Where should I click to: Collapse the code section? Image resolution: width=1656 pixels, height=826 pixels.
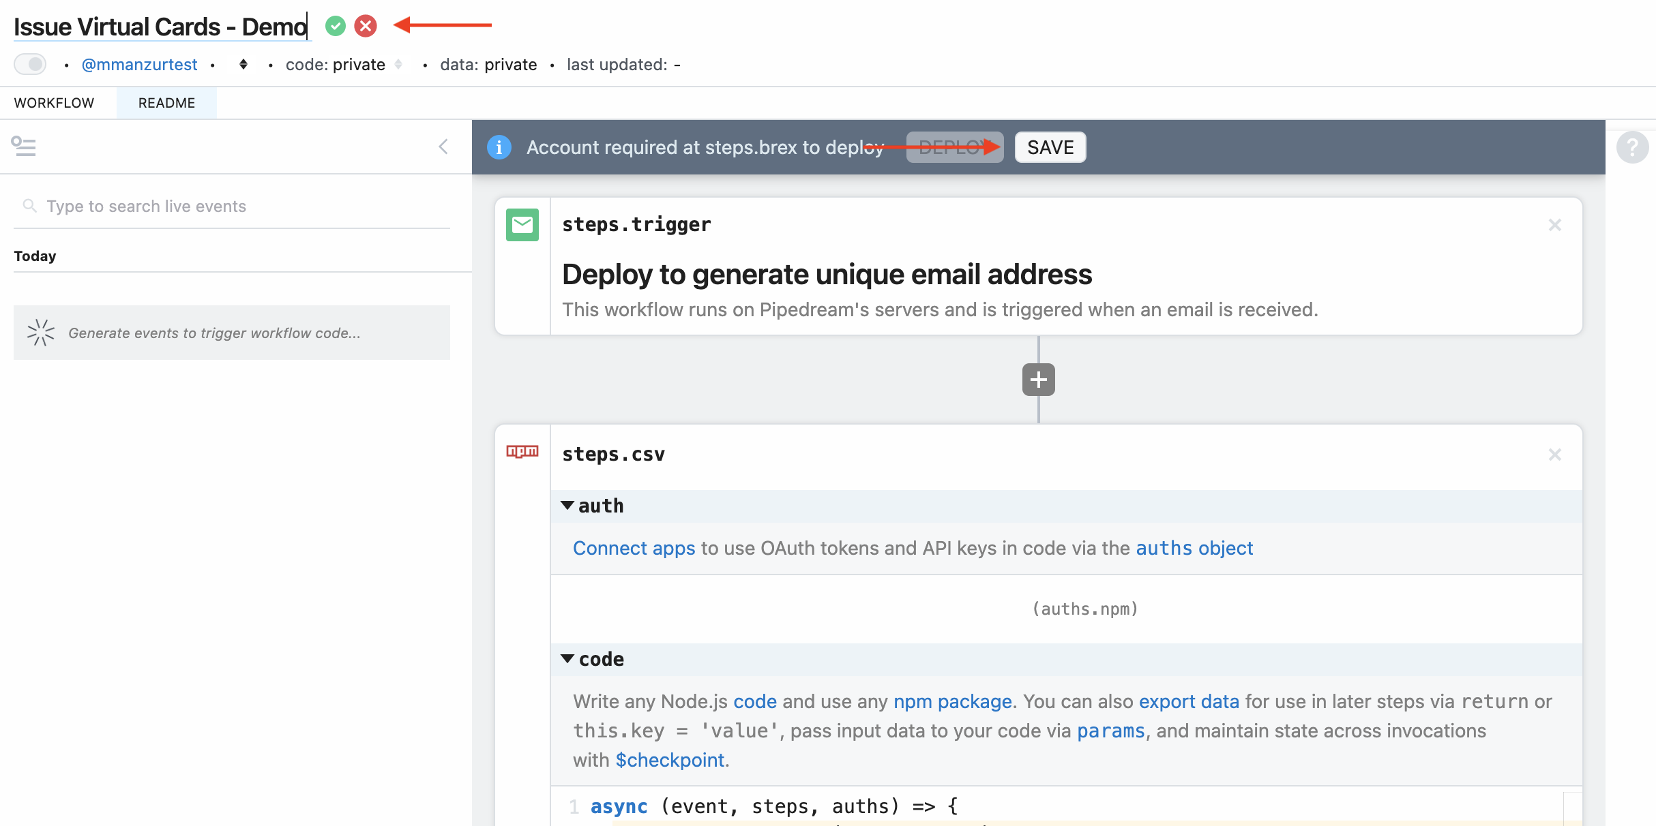[x=567, y=659]
